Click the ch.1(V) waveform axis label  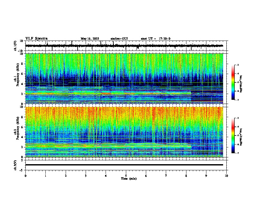click(15, 46)
